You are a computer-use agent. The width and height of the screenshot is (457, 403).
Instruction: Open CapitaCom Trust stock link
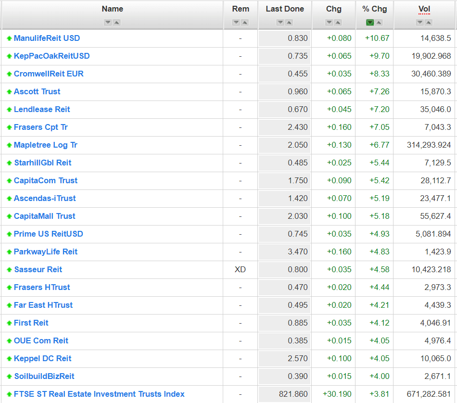(x=46, y=180)
